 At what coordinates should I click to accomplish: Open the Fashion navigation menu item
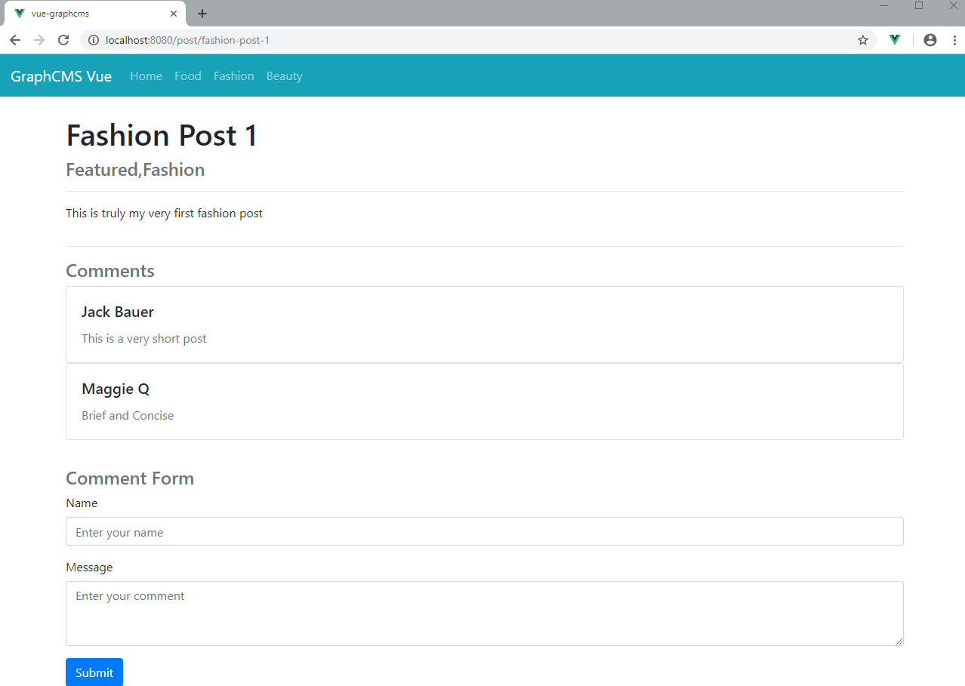click(x=233, y=75)
